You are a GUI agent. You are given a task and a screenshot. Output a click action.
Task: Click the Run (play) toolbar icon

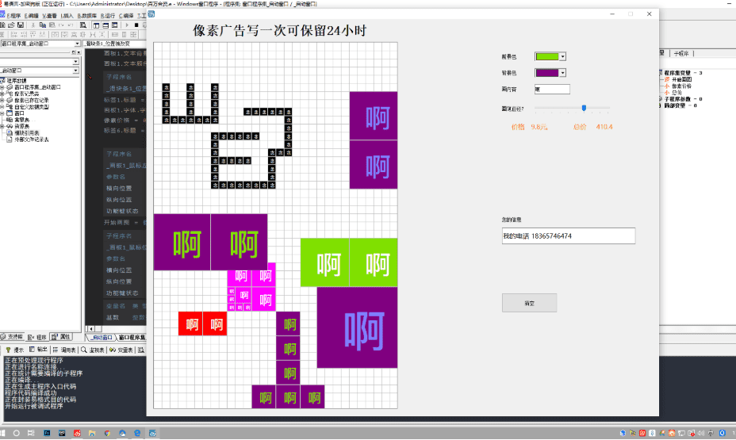pyautogui.click(x=125, y=25)
